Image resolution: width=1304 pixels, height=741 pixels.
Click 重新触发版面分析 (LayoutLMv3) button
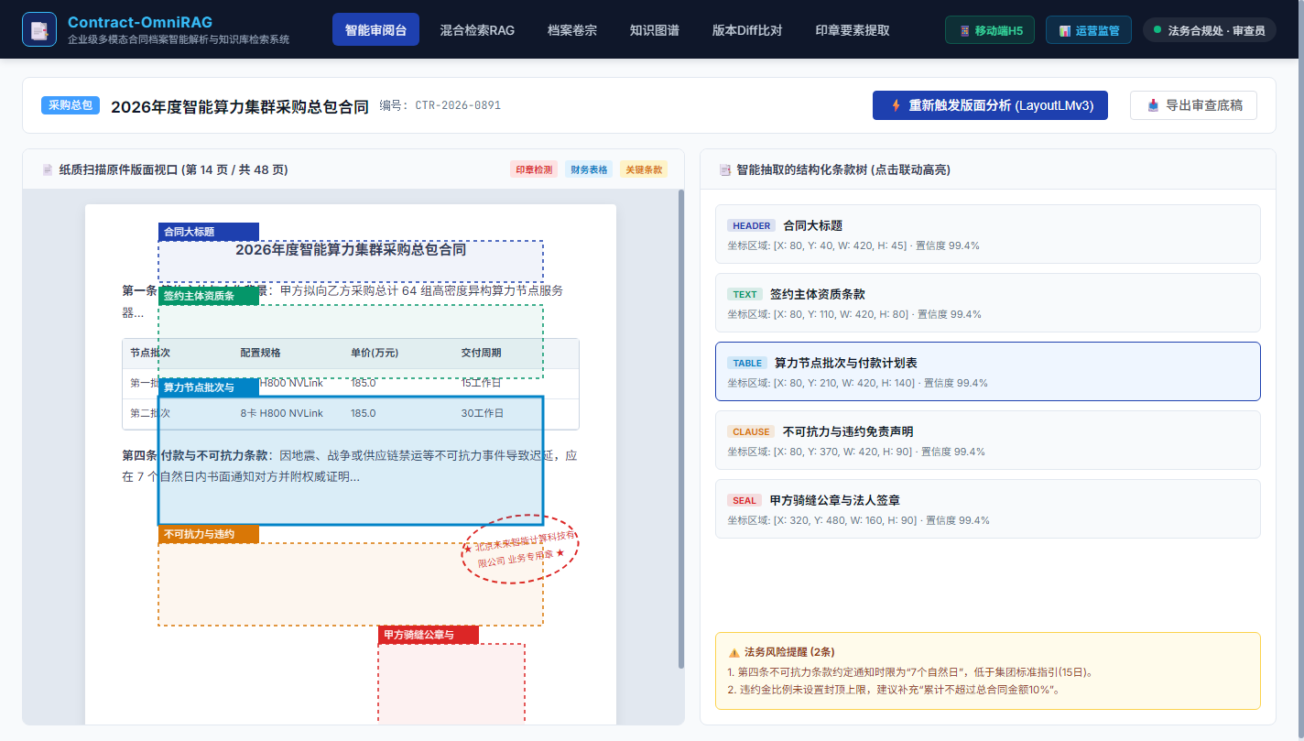[990, 105]
